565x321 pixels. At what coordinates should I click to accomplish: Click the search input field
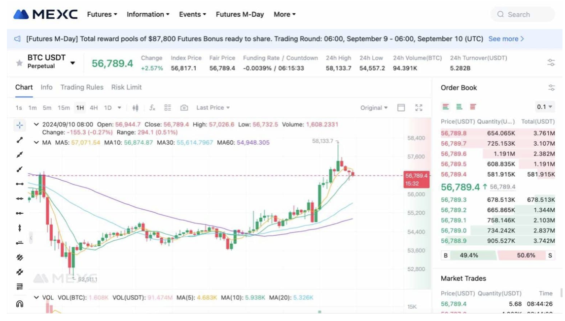pos(523,14)
